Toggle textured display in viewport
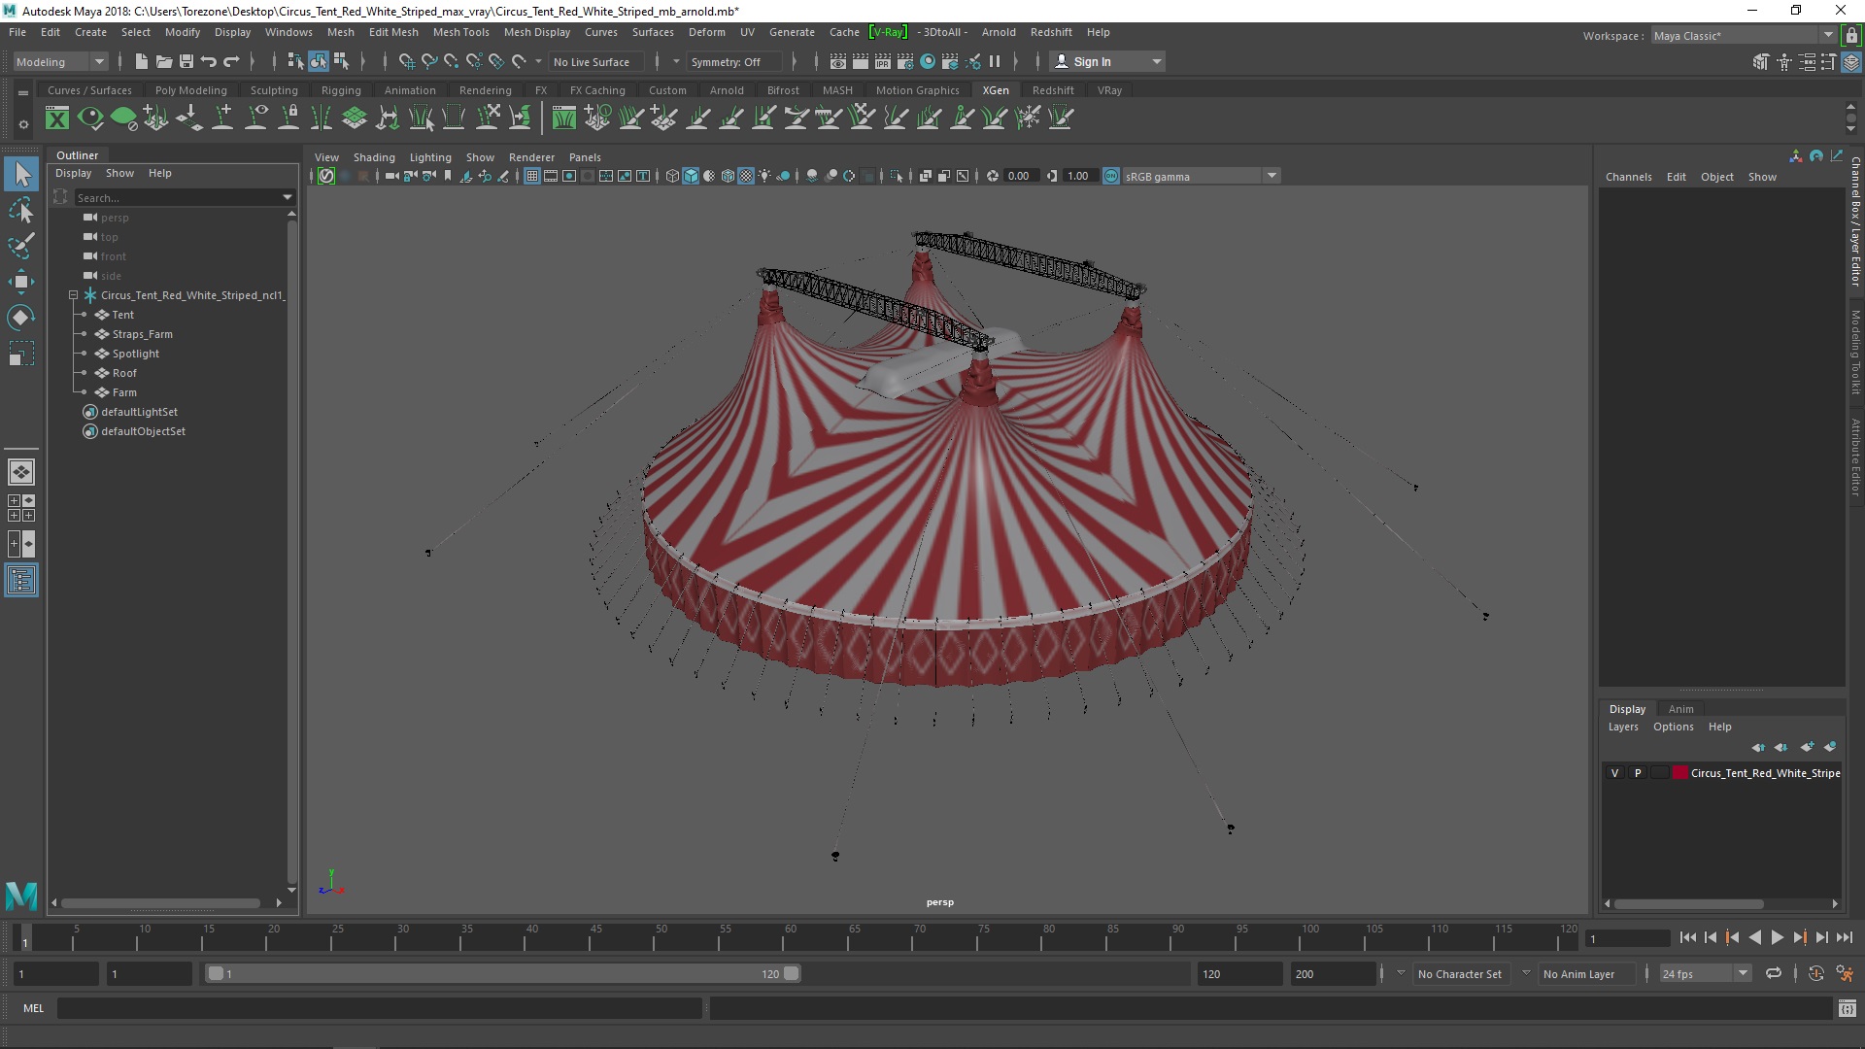Screen dimensions: 1865x1049 tap(746, 176)
